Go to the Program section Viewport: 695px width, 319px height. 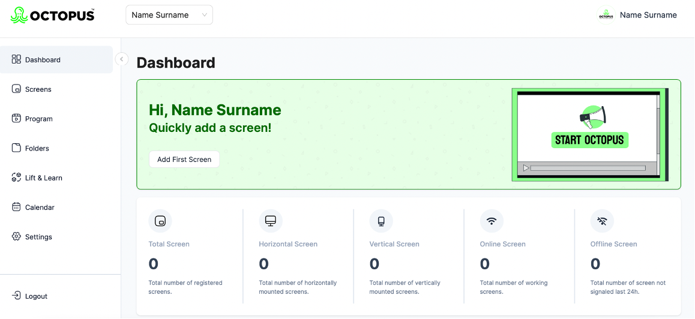[39, 119]
